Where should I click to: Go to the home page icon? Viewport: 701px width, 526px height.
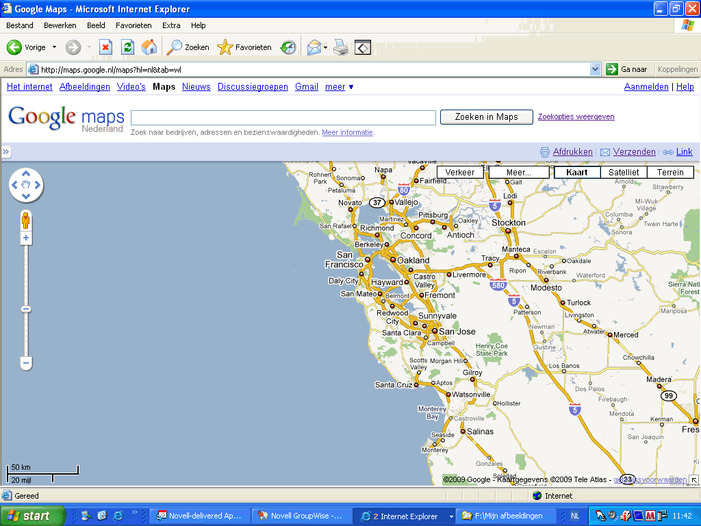(149, 47)
